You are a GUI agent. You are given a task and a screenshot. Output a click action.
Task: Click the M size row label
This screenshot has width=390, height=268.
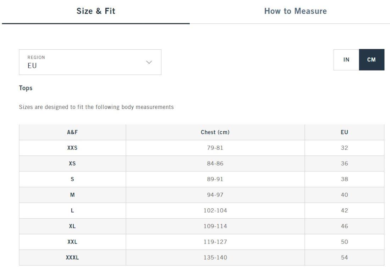pos(72,195)
